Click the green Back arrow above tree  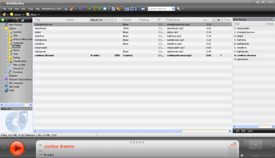[x=3, y=20]
